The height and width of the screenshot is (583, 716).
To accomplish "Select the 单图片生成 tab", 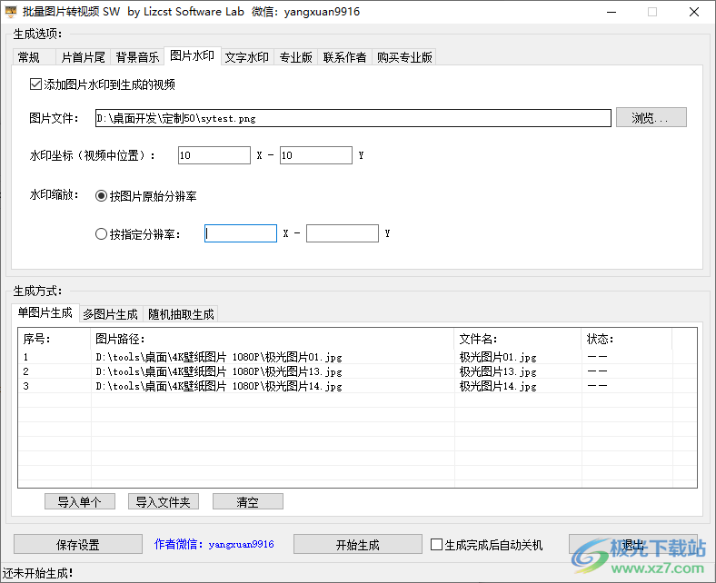I will [x=45, y=312].
